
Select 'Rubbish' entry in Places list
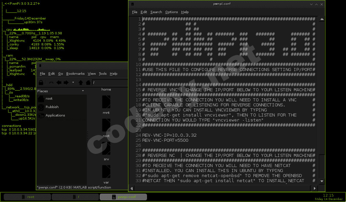point(52,107)
